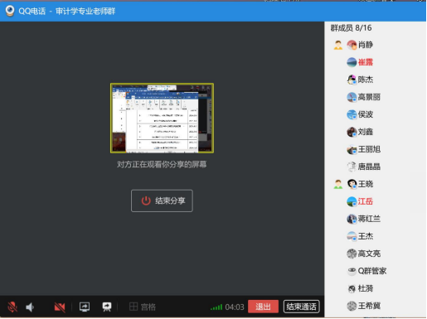Click the 结束分享 button
The width and height of the screenshot is (427, 319).
(x=162, y=201)
